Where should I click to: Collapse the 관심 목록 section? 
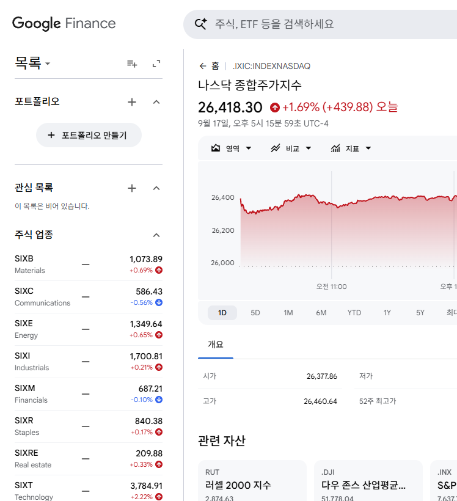pos(156,188)
